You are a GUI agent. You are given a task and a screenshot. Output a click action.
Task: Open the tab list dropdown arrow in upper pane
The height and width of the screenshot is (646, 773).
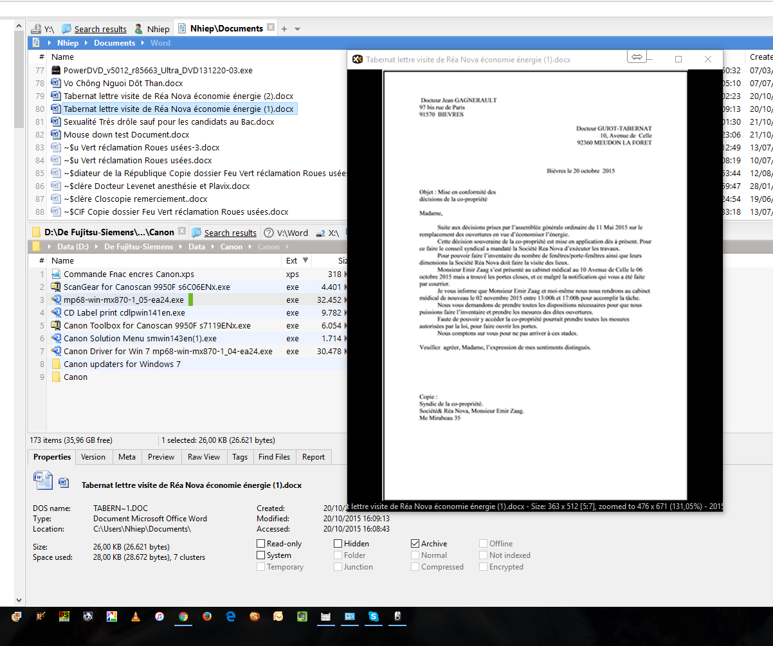(297, 29)
